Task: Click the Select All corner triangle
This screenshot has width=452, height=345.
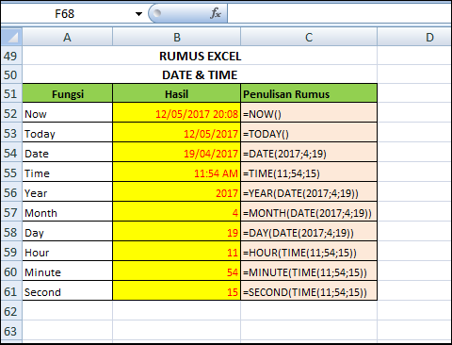Action: pos(11,37)
